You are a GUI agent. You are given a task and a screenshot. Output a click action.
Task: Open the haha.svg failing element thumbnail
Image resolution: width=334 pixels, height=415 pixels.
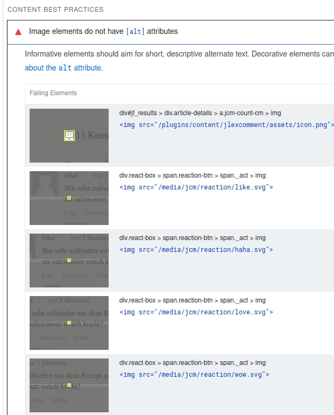pyautogui.click(x=69, y=261)
